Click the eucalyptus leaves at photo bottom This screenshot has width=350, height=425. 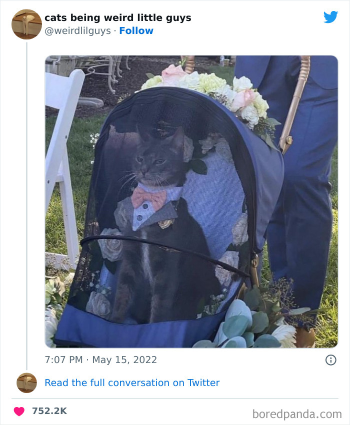pos(244,325)
